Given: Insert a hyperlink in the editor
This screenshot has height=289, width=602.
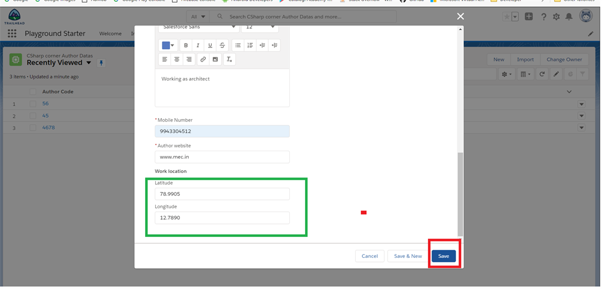Looking at the screenshot, I should click(x=203, y=59).
